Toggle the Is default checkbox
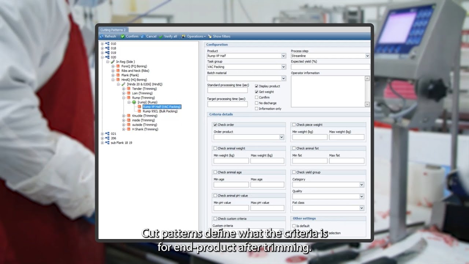 (294, 226)
